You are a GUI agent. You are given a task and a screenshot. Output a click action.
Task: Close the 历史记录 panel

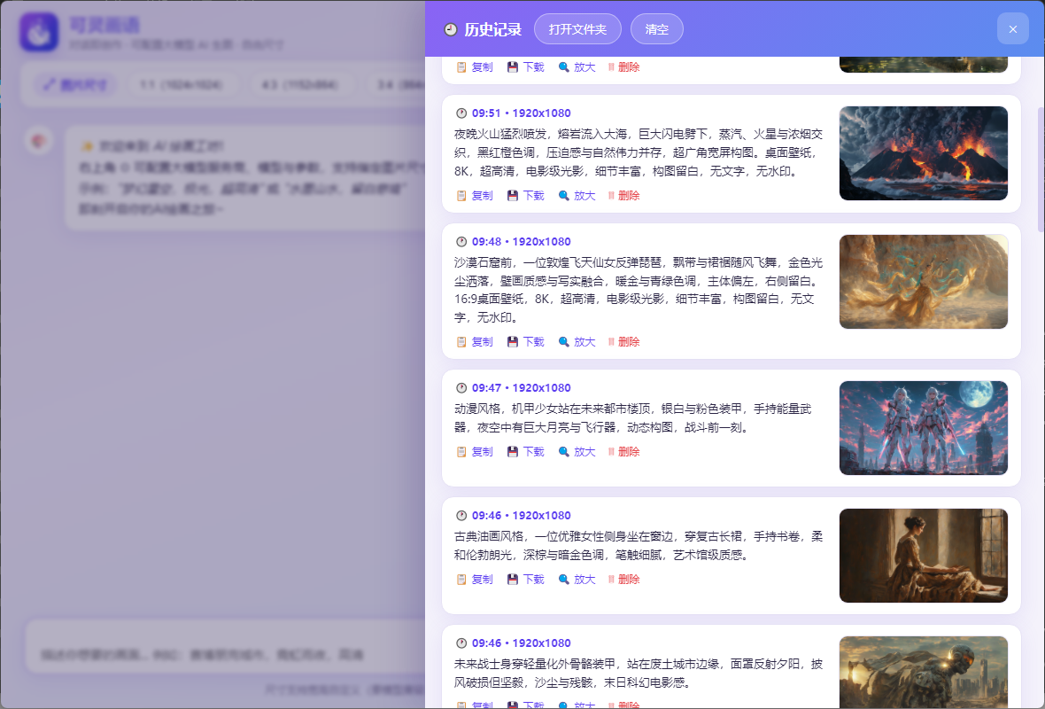[x=1013, y=29]
